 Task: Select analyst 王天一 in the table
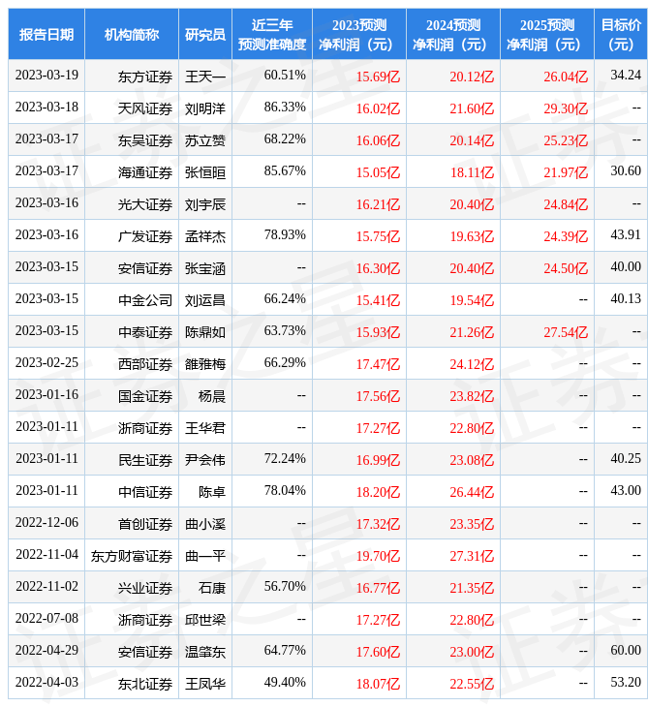(x=205, y=77)
